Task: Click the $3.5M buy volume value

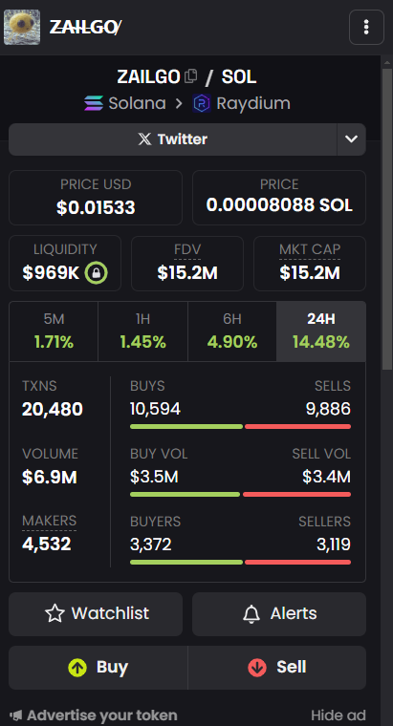Action: coord(154,477)
